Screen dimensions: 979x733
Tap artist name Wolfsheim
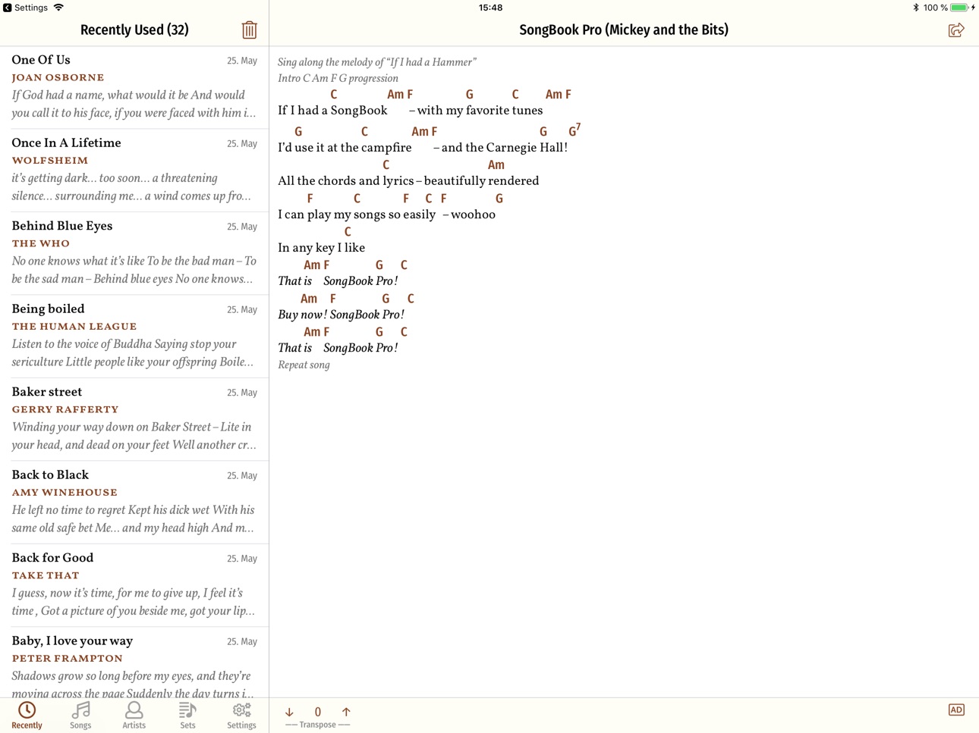click(50, 161)
